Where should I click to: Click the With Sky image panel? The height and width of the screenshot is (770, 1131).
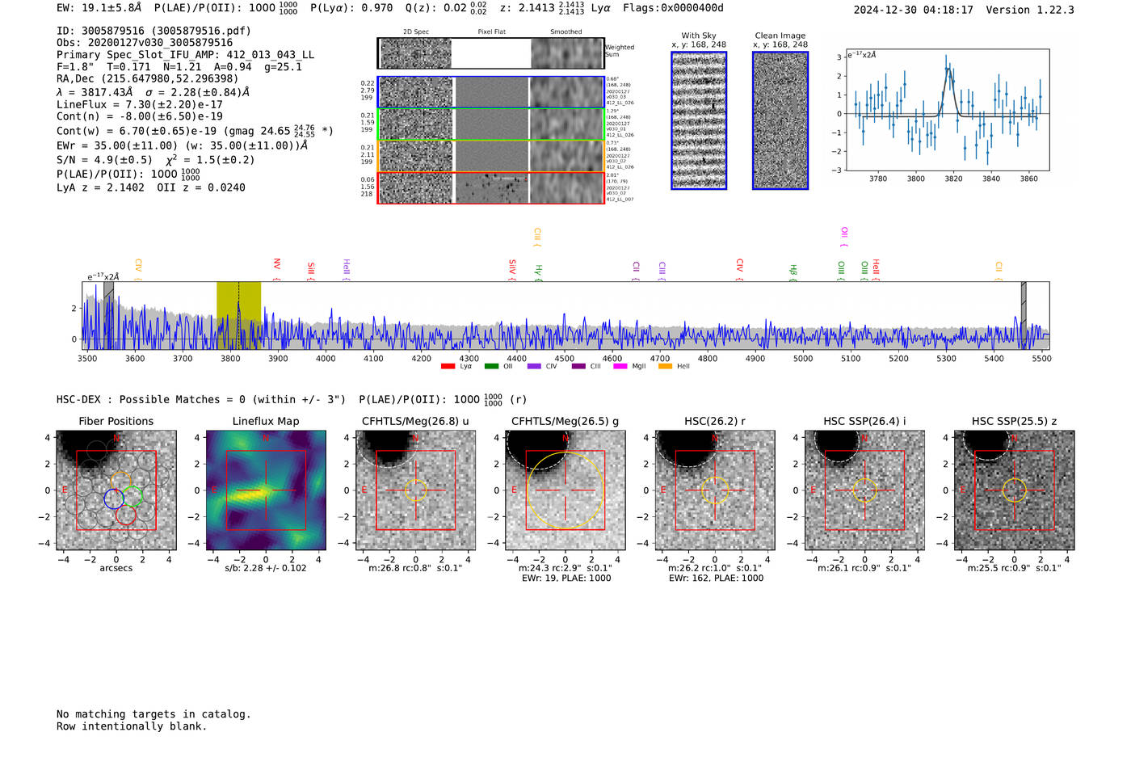click(x=699, y=120)
